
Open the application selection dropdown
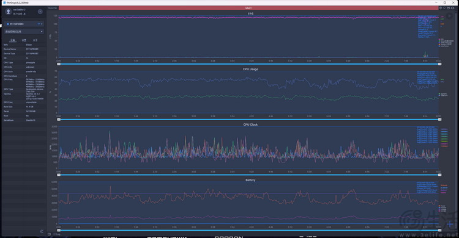click(x=24, y=32)
